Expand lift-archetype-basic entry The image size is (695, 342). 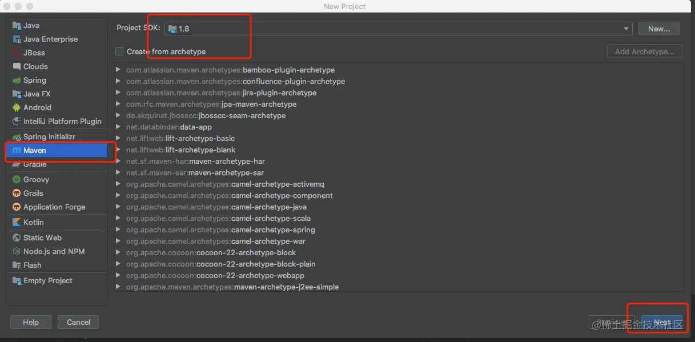118,138
